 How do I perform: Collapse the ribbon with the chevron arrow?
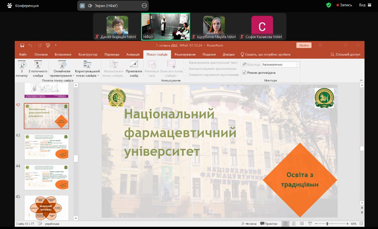tap(361, 80)
